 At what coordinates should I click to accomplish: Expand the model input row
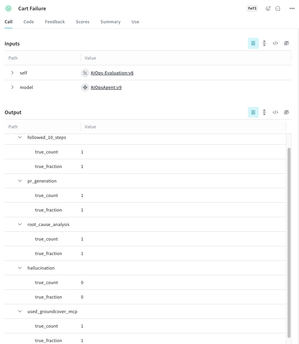(x=12, y=87)
